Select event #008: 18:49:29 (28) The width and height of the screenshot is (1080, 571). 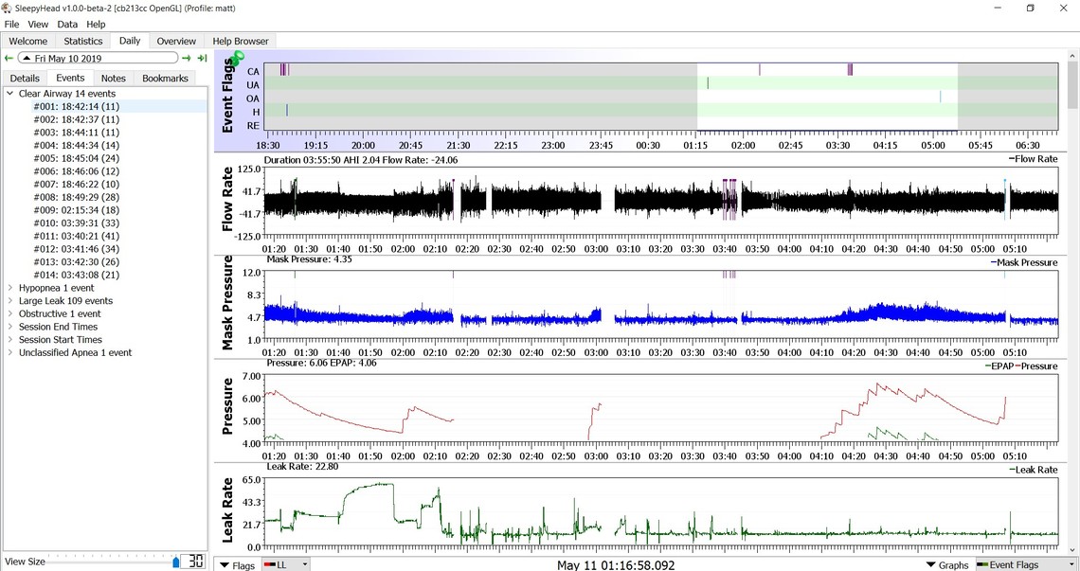77,197
